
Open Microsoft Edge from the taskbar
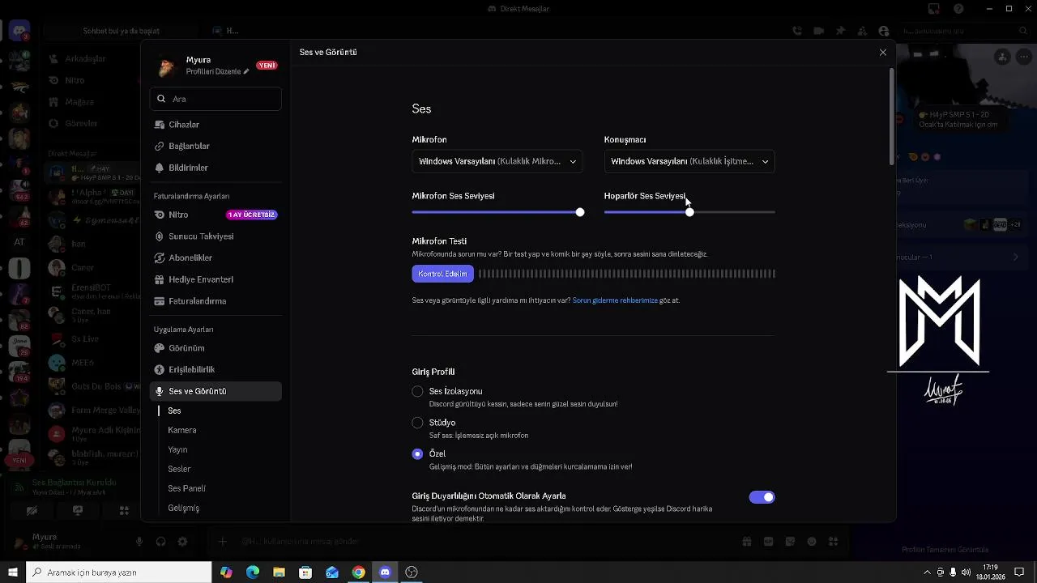253,572
